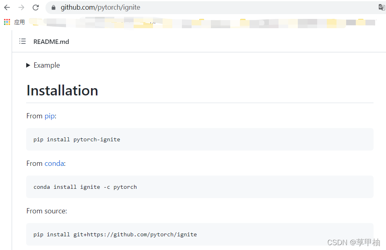Click the 应用 bookmarks label
This screenshot has width=386, height=250.
click(x=19, y=22)
